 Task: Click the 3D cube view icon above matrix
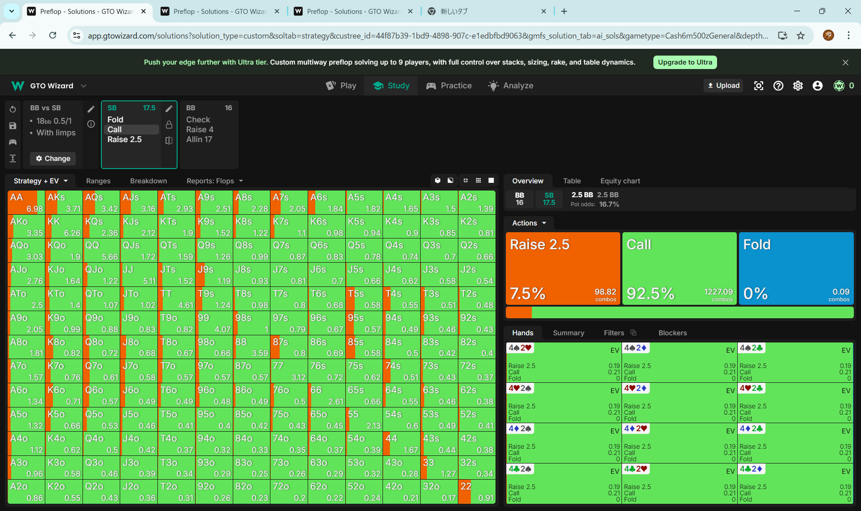438,180
